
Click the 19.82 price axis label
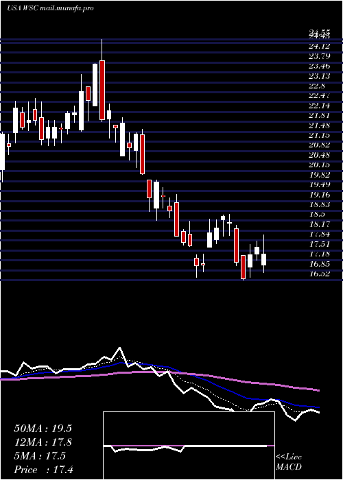click(x=319, y=175)
